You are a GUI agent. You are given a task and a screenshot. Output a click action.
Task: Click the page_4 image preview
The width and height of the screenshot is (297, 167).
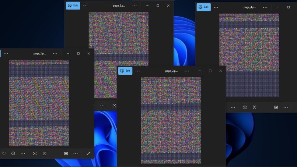pos(249,55)
